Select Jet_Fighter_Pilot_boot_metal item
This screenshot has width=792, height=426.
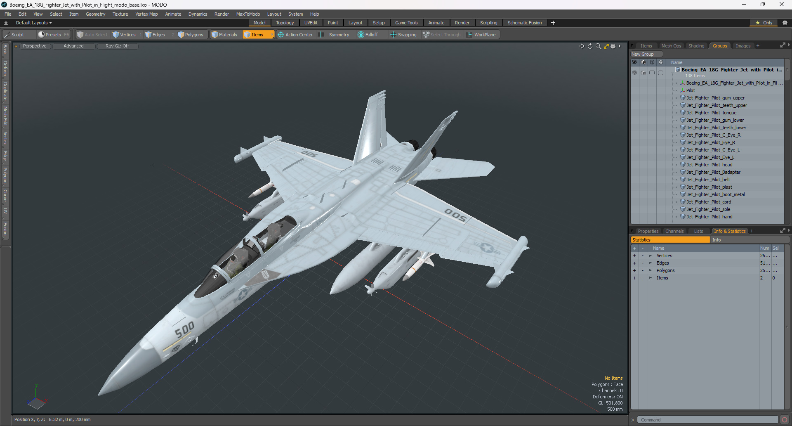[715, 194]
